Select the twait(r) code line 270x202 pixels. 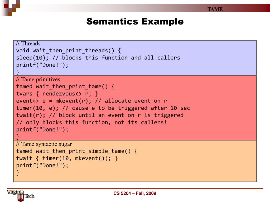tap(100, 115)
